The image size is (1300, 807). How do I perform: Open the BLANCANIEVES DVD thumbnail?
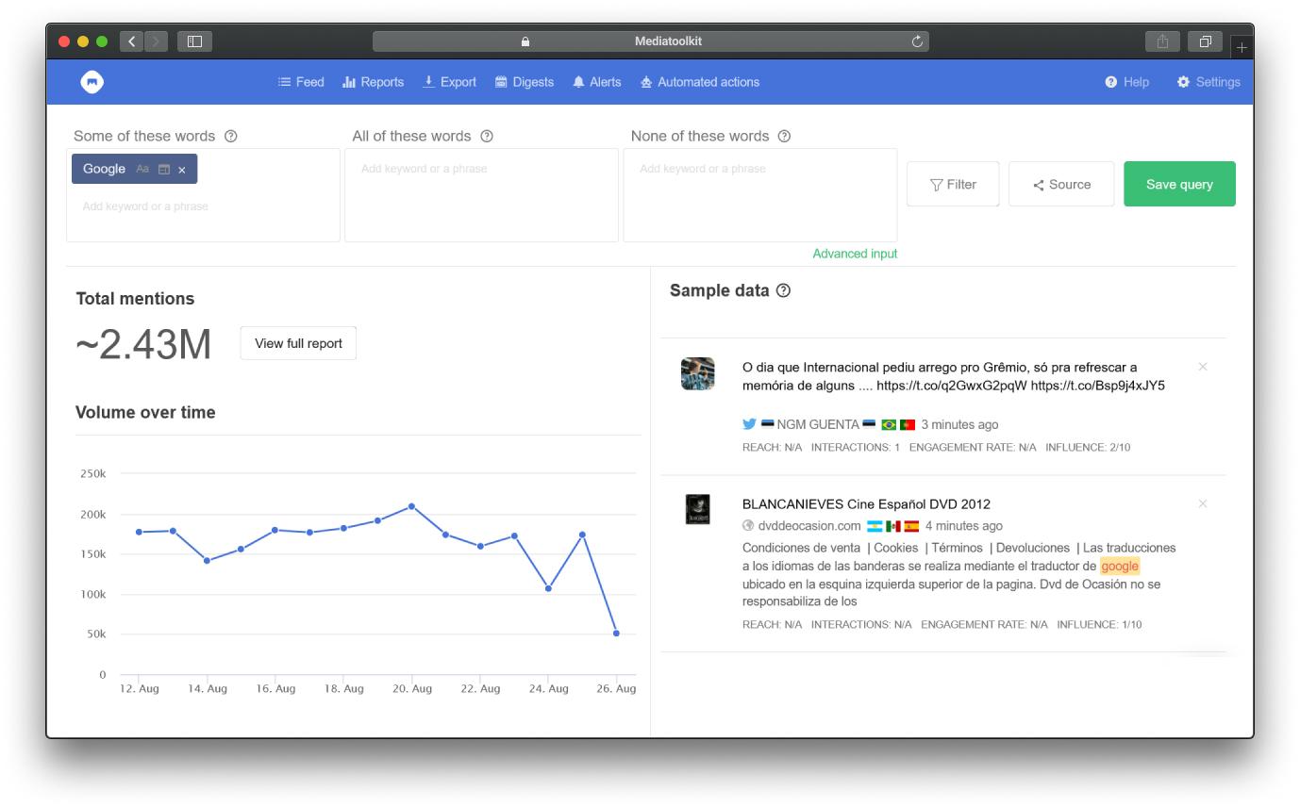[x=697, y=509]
